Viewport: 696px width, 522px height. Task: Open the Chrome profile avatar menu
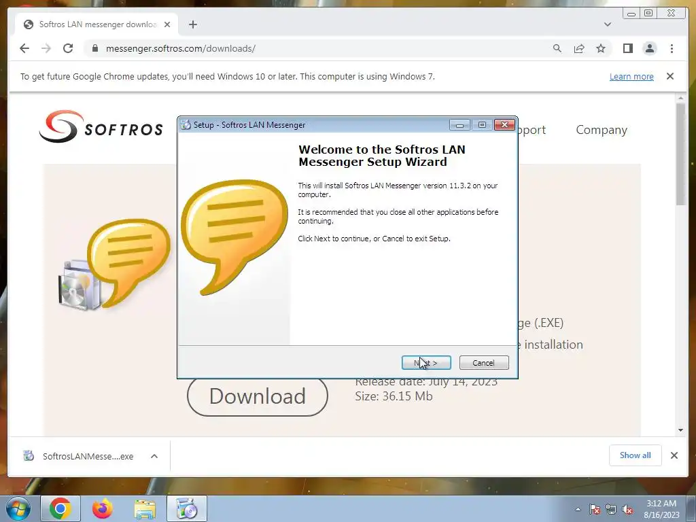pos(649,48)
